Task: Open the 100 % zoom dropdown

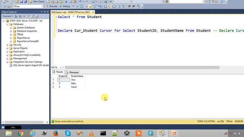Action: (61, 67)
